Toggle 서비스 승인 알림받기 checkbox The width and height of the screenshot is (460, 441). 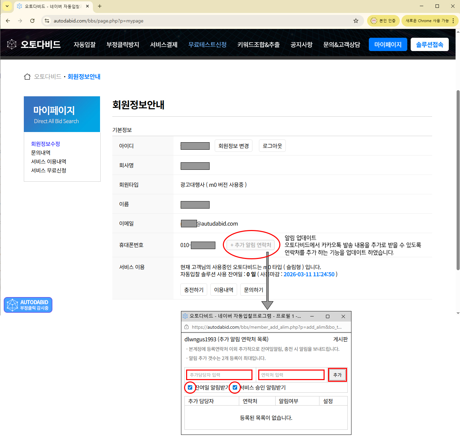(235, 387)
